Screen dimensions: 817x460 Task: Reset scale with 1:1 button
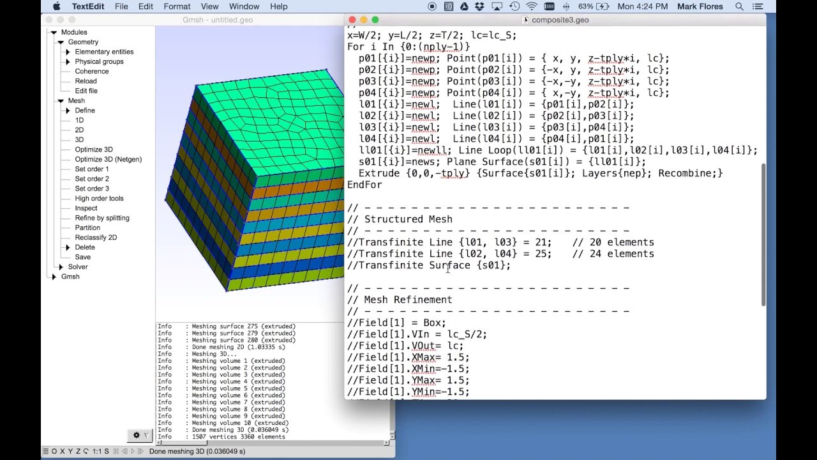point(97,451)
